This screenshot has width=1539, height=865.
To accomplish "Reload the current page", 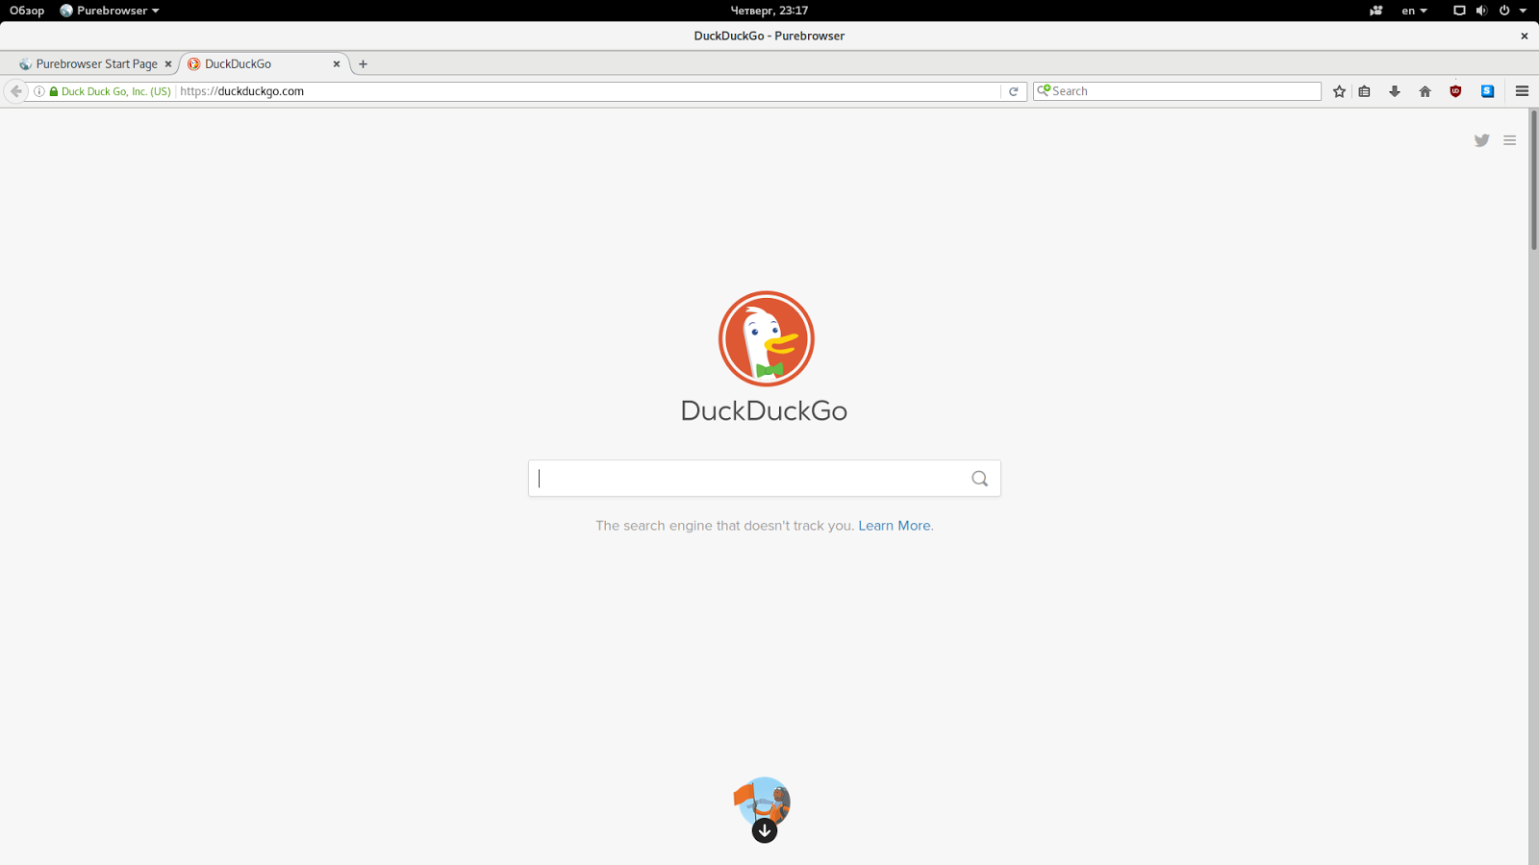I will [1013, 91].
